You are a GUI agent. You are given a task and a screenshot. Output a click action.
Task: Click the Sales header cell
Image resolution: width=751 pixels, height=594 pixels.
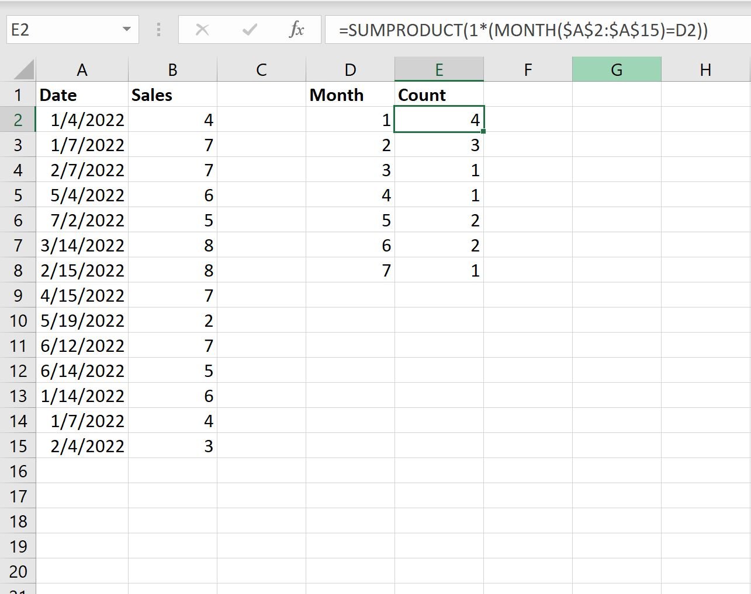coord(172,95)
